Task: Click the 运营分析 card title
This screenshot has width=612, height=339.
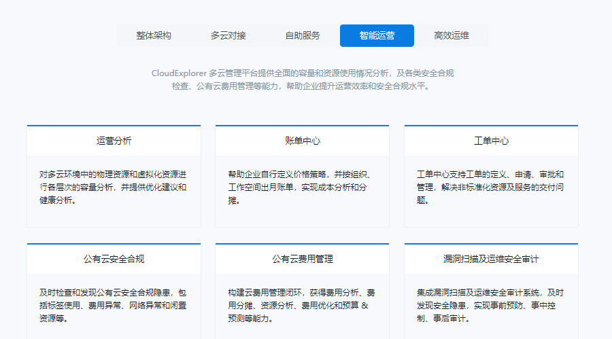Action: (114, 141)
